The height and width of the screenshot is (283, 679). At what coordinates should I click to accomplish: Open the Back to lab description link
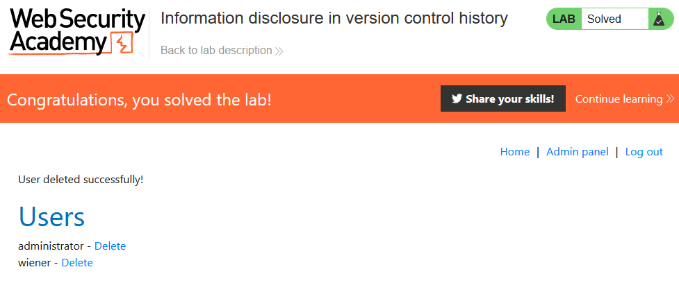coord(216,50)
